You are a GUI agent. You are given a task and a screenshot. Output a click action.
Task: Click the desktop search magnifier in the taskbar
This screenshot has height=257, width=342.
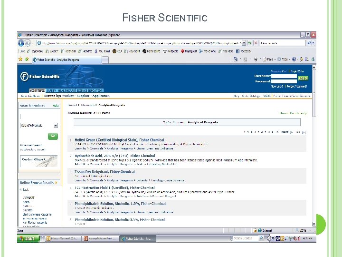tap(261, 238)
